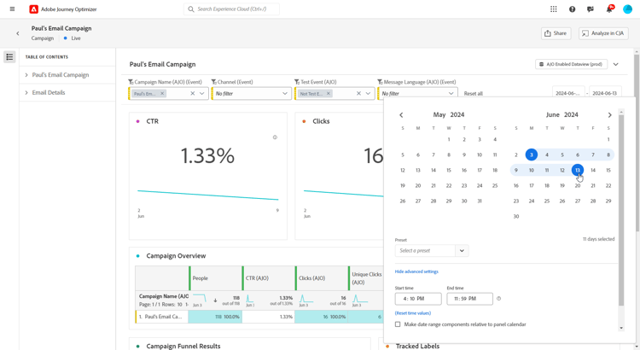Open the date preset dropdown

coord(462,251)
